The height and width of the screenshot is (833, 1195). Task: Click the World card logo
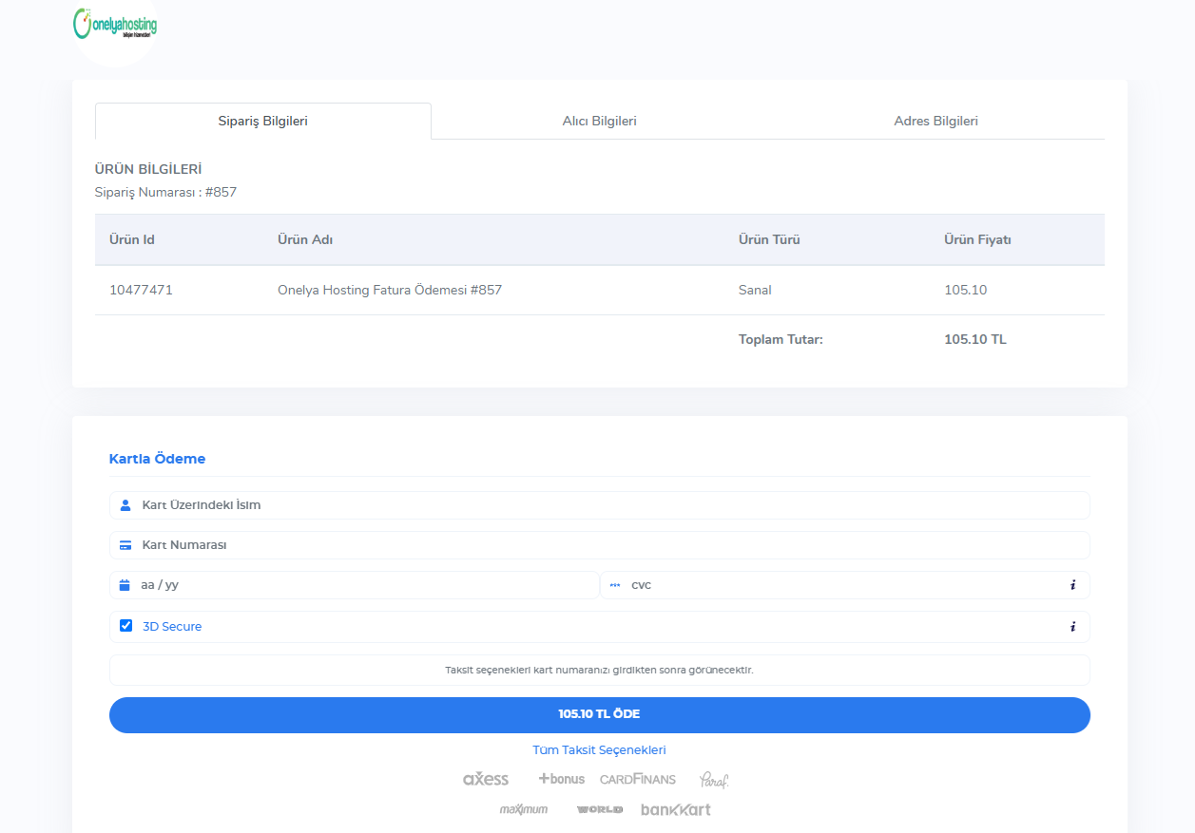[x=599, y=809]
